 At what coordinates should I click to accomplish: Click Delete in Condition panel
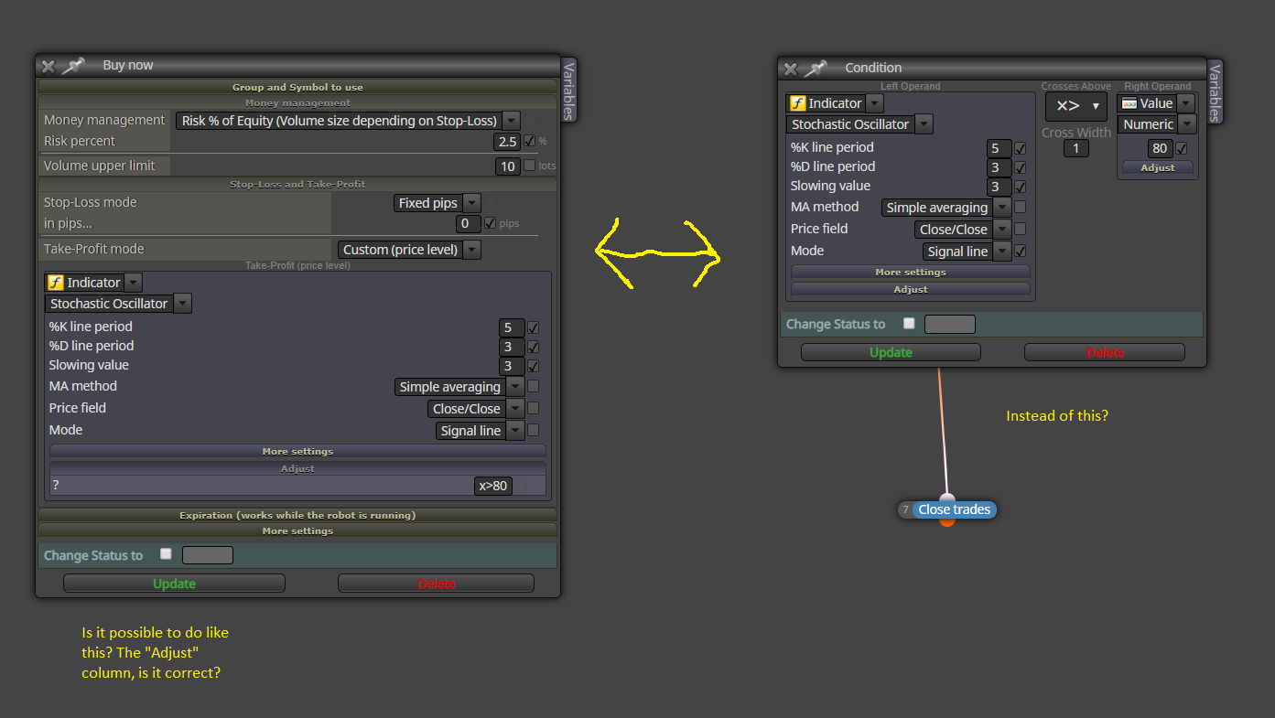tap(1105, 352)
